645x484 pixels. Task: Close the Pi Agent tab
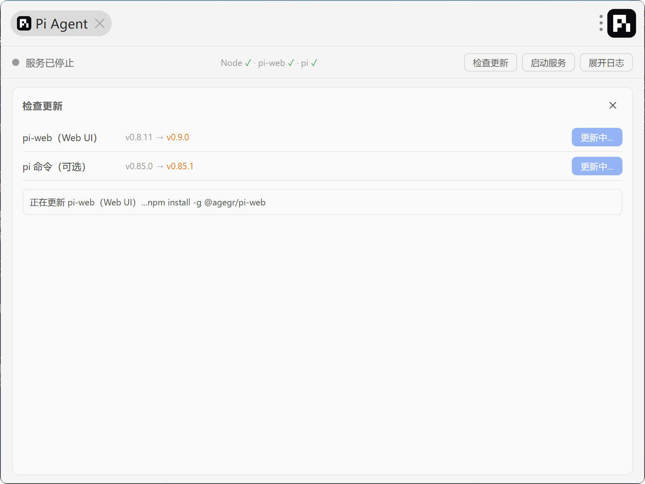(x=100, y=24)
